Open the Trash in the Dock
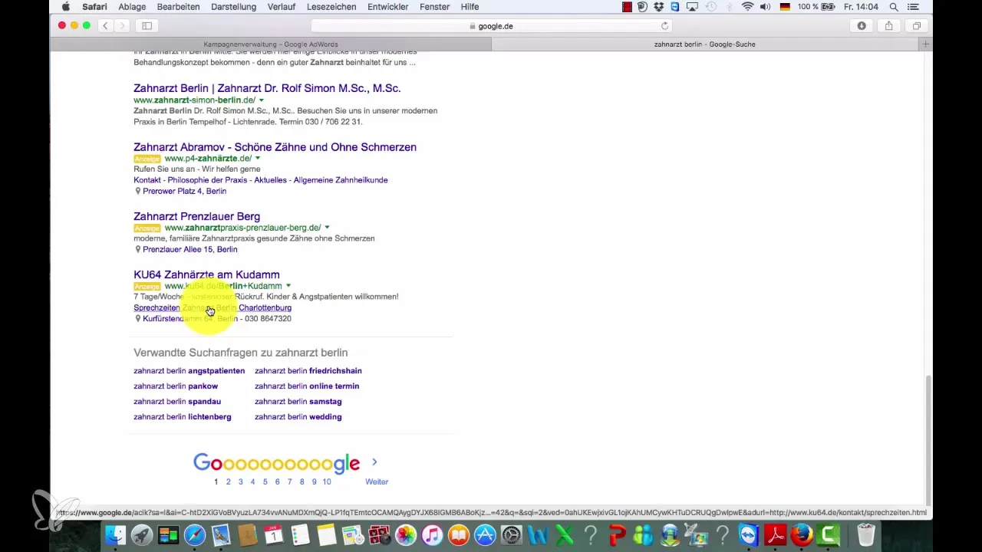The width and height of the screenshot is (982, 552). pyautogui.click(x=865, y=534)
